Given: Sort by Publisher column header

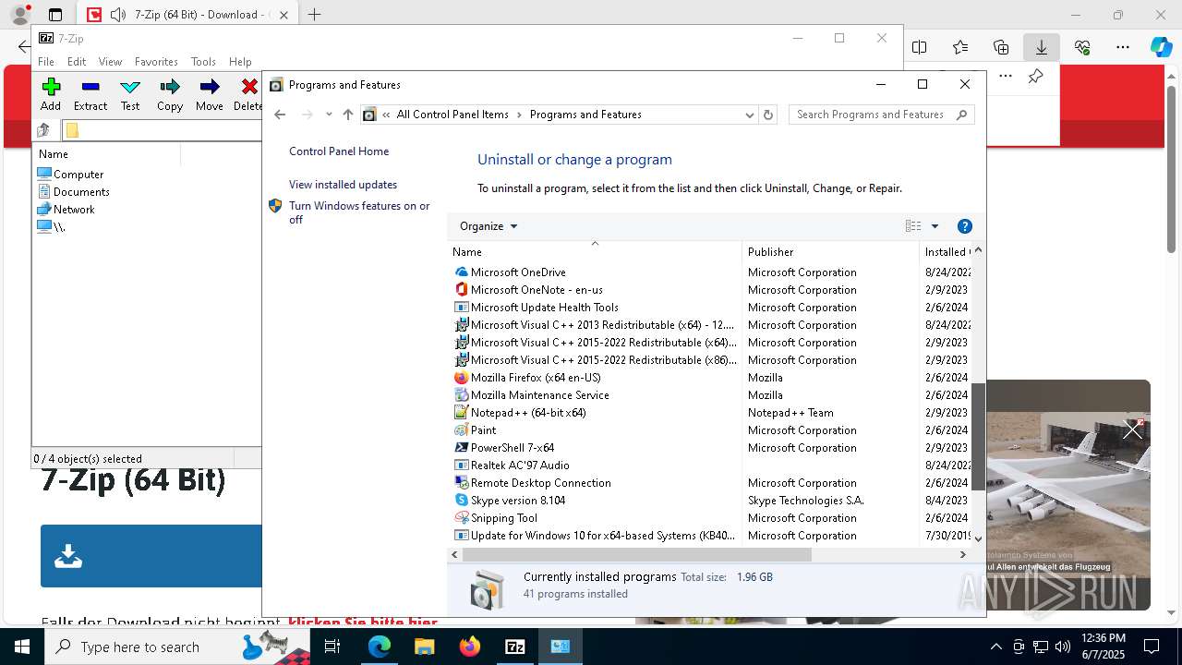Looking at the screenshot, I should pyautogui.click(x=830, y=251).
